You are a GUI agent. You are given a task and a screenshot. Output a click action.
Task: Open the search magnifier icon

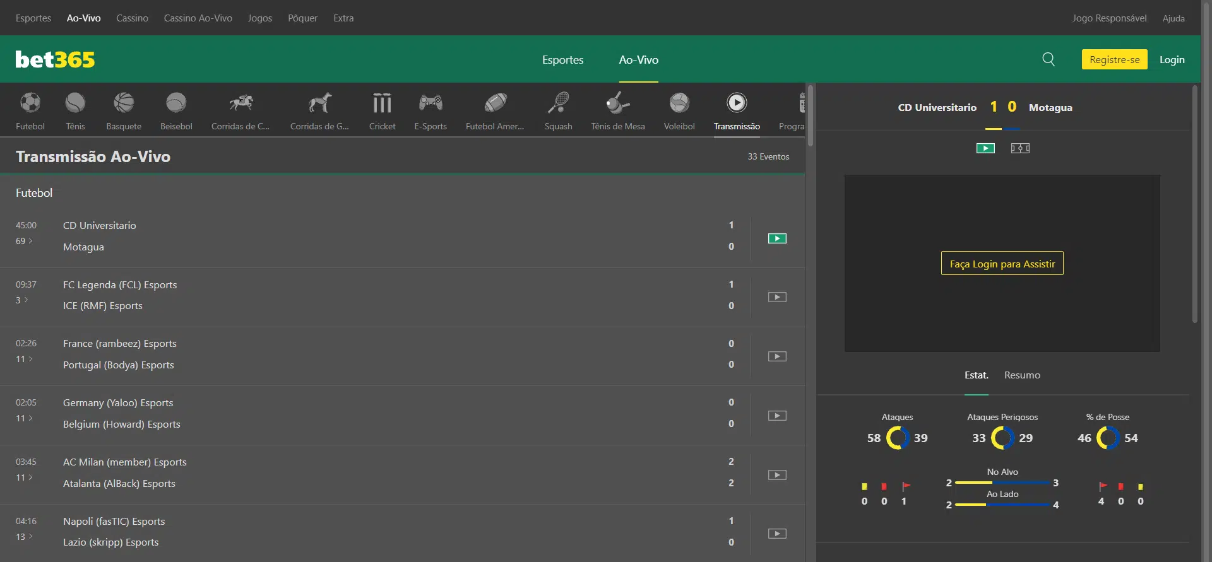[x=1049, y=59]
